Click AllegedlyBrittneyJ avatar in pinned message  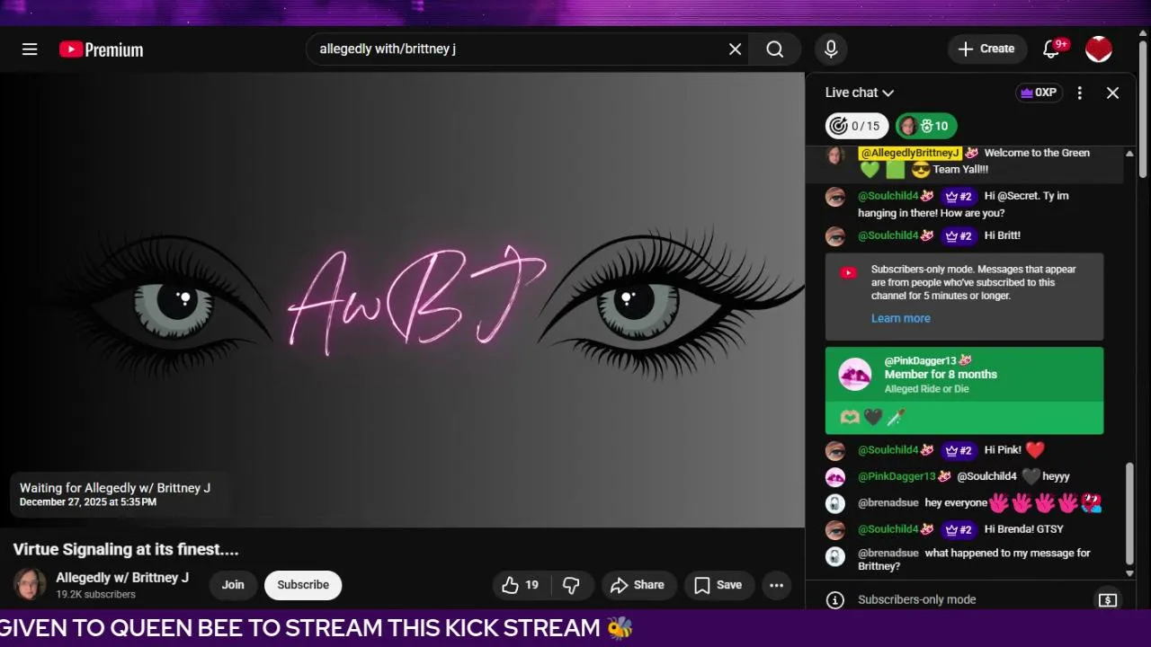pyautogui.click(x=835, y=155)
